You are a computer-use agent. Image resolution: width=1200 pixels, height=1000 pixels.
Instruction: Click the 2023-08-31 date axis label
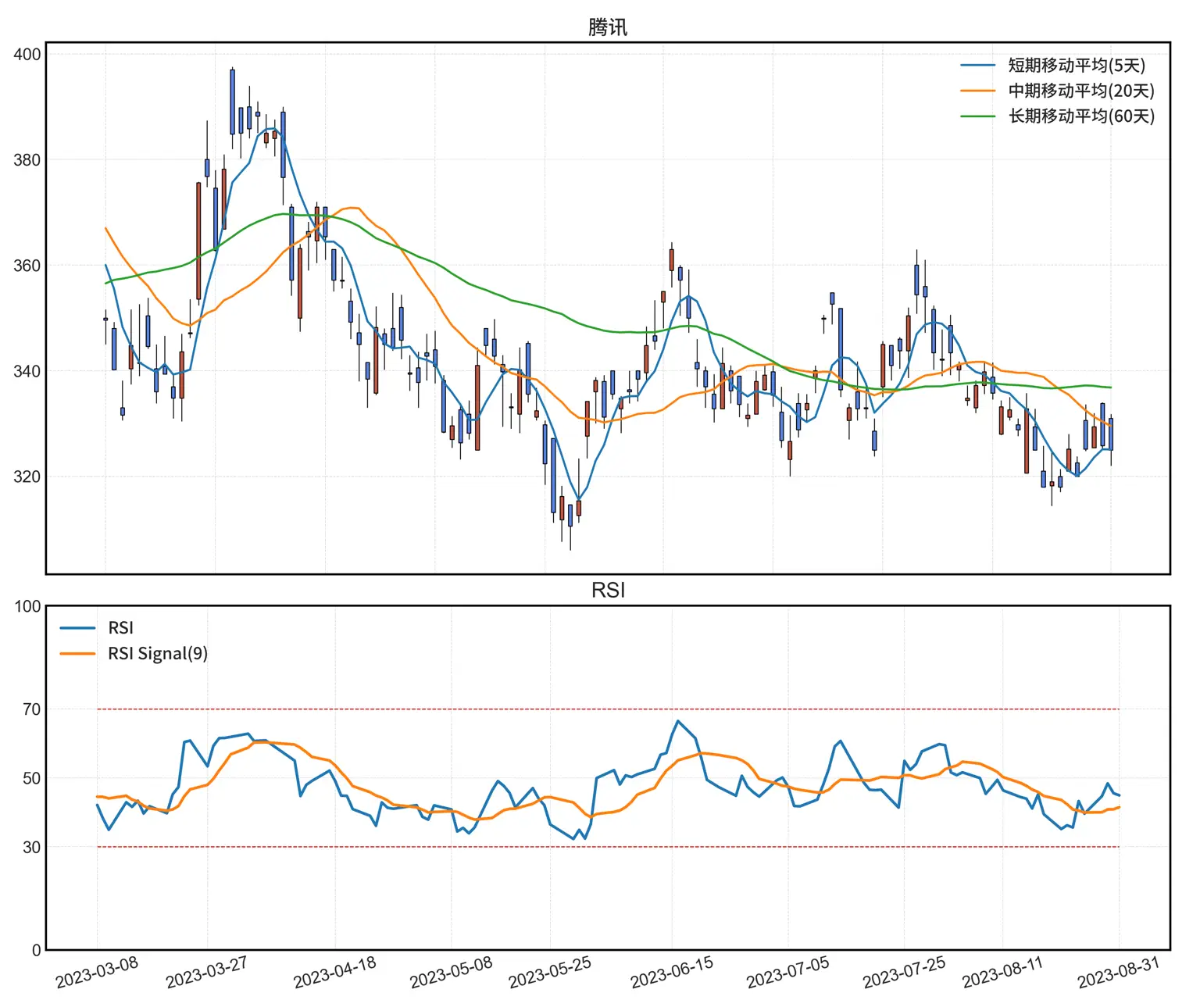(x=1119, y=972)
